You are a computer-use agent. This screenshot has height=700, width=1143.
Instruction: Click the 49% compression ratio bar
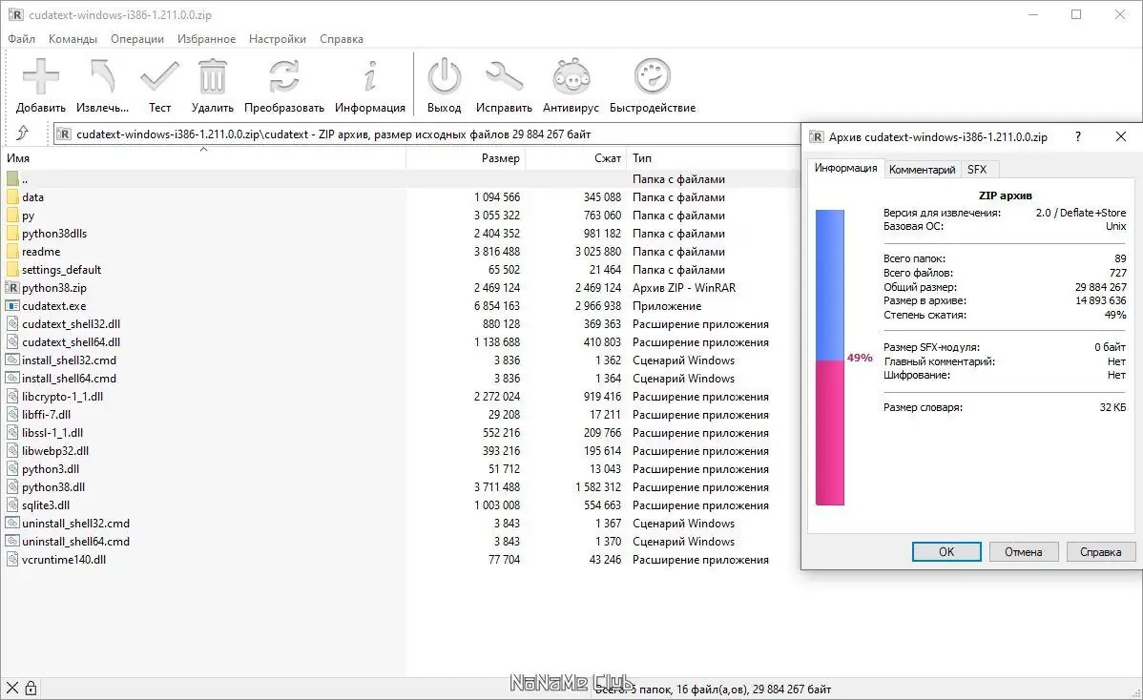coord(829,357)
